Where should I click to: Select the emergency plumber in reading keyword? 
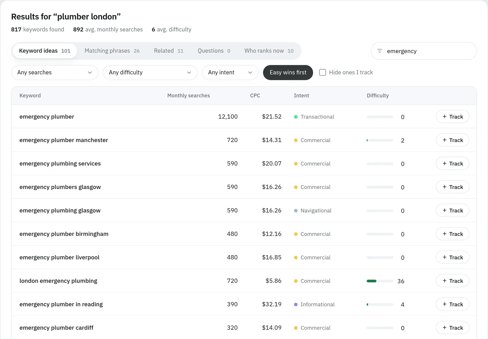coord(61,305)
